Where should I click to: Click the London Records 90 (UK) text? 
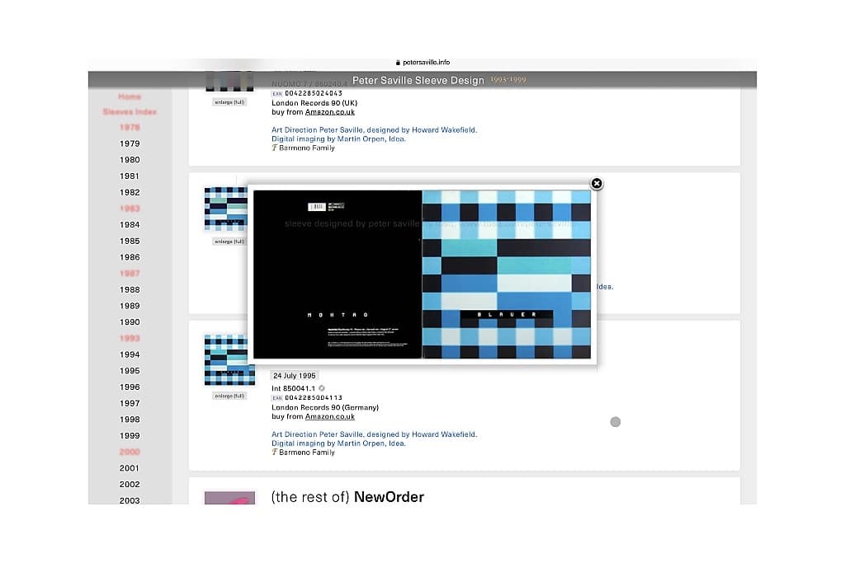point(314,103)
